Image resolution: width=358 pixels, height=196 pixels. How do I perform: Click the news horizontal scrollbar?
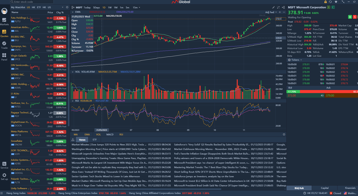click(x=146, y=189)
